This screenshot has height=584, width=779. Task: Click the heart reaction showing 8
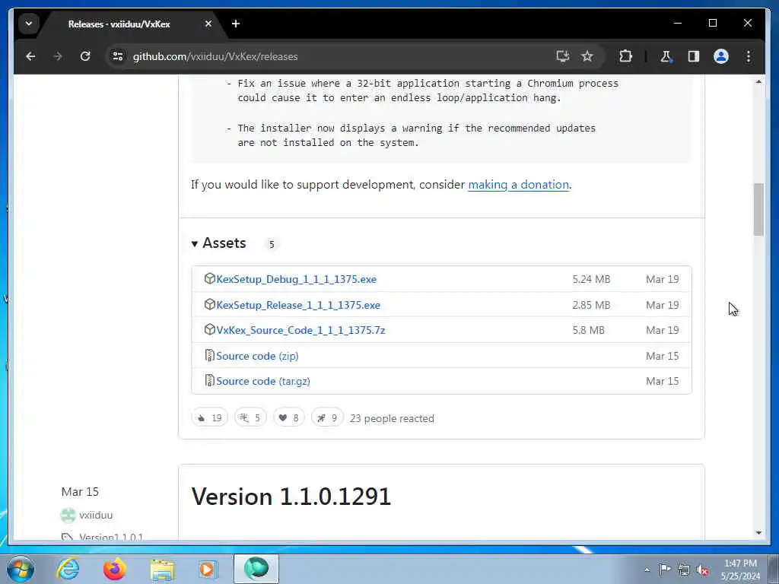pyautogui.click(x=288, y=417)
